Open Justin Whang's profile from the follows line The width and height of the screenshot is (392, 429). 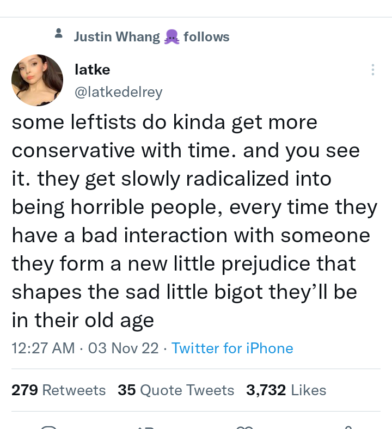click(117, 37)
